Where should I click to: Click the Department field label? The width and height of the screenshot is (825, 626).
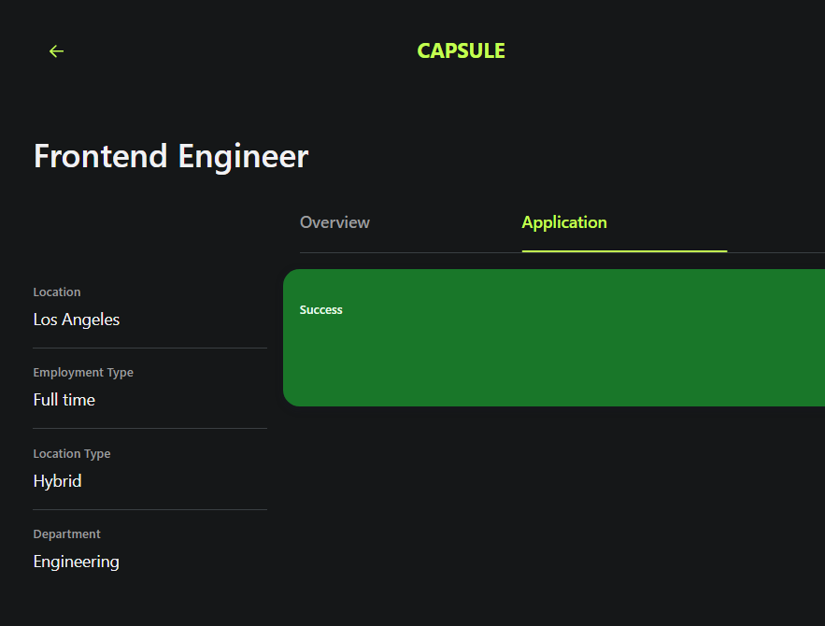point(66,534)
